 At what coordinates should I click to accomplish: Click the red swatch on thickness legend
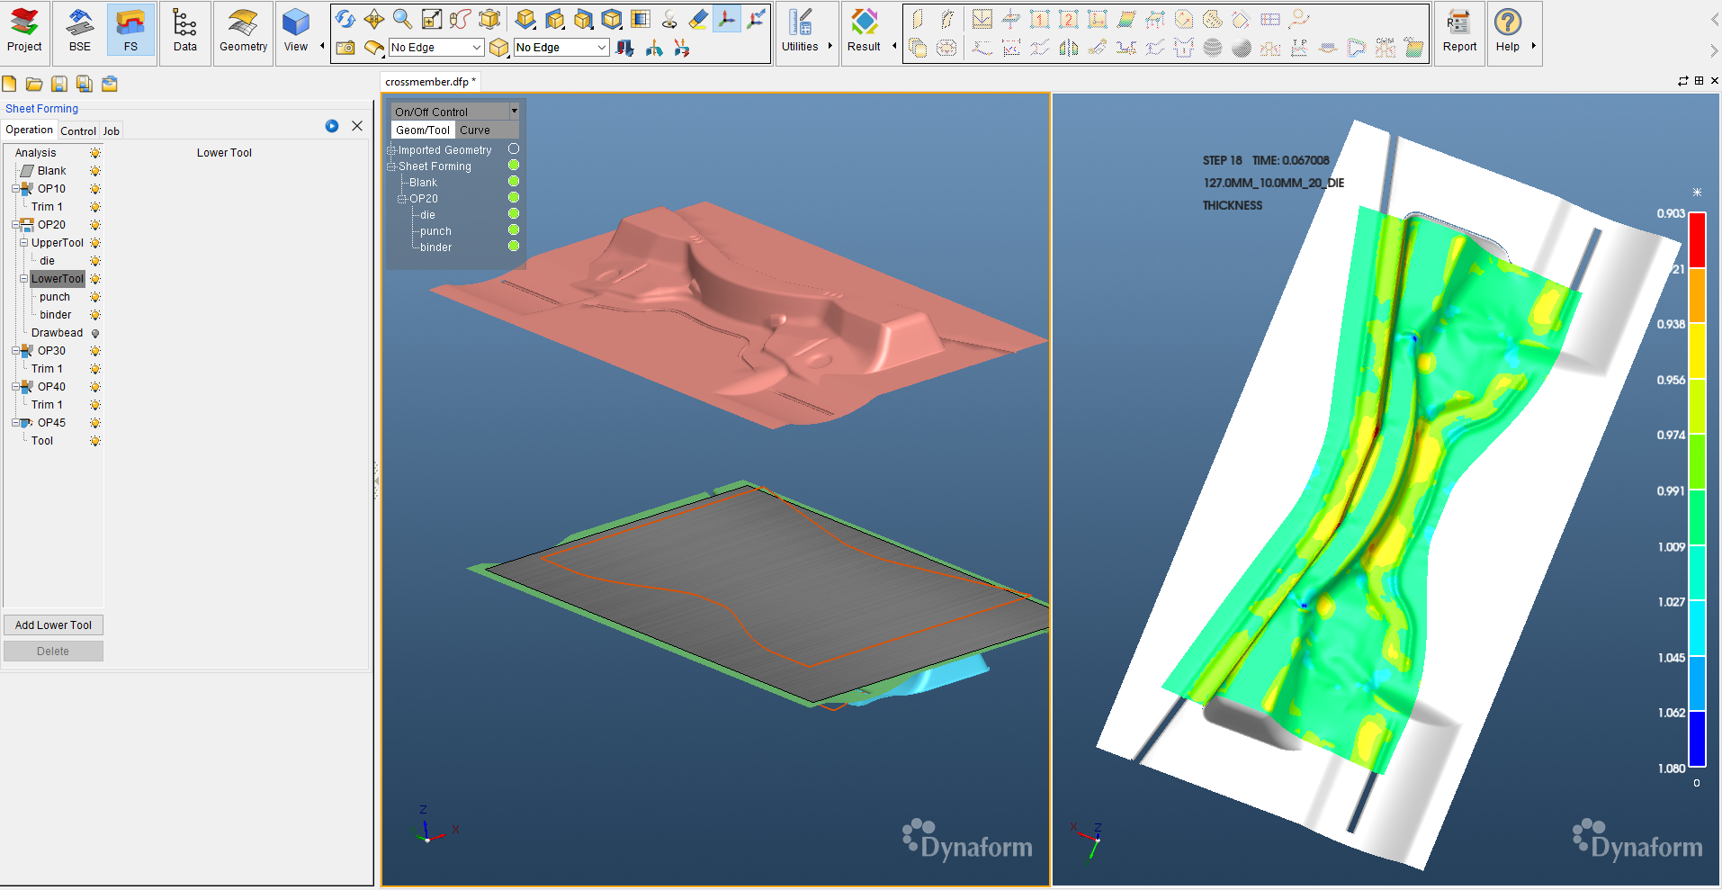click(1697, 239)
